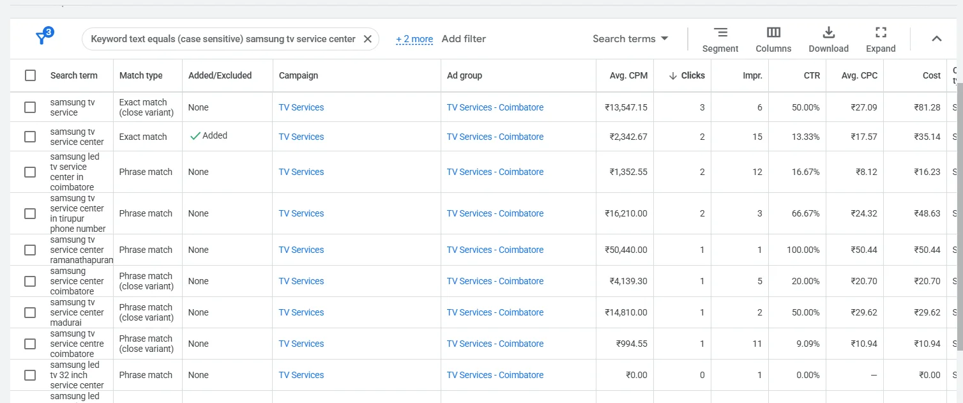Select the 'samsung tv service center madurai' search term
This screenshot has height=403, width=963.
tap(77, 312)
